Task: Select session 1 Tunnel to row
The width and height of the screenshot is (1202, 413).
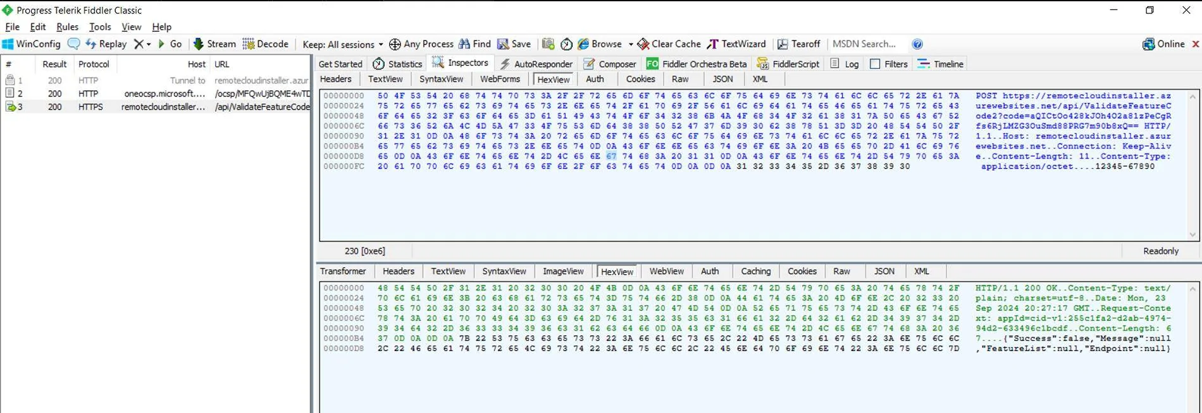Action: (156, 80)
